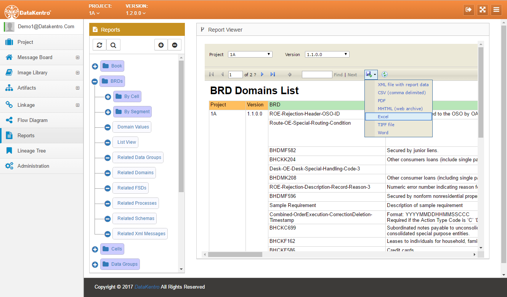This screenshot has width=507, height=297.
Task: Focus the report find text field
Action: [317, 75]
